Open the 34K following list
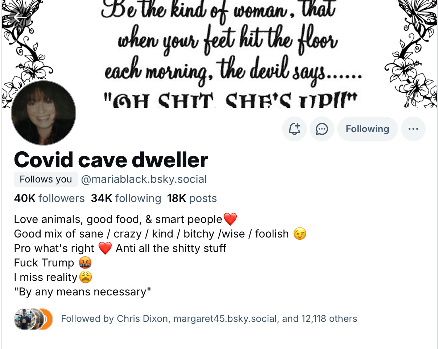 pos(126,198)
